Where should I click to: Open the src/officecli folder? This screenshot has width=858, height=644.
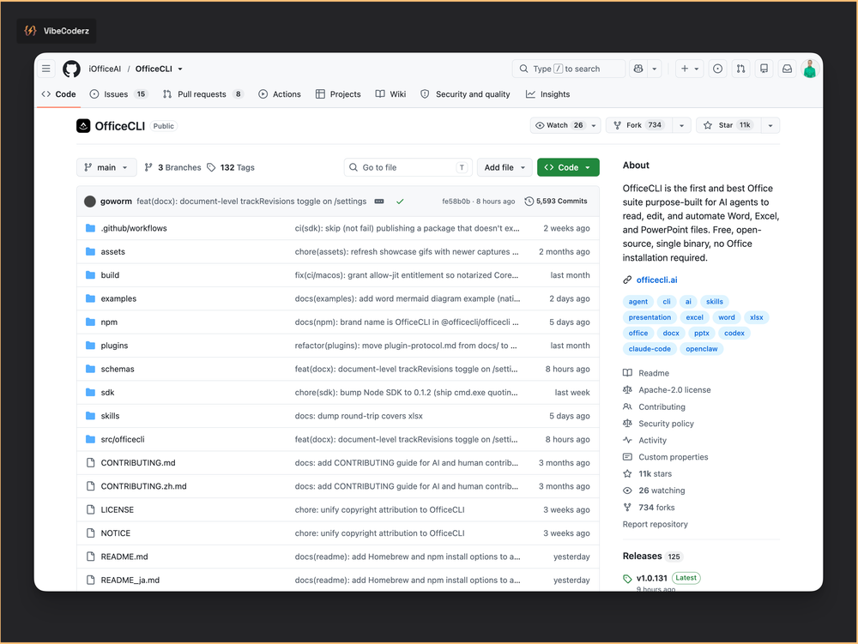[x=123, y=439]
